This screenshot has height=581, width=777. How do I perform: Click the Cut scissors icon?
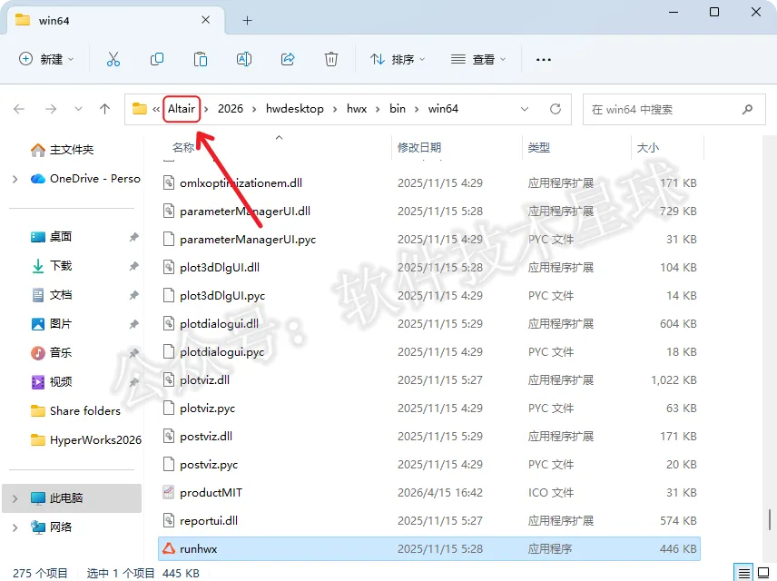[113, 60]
